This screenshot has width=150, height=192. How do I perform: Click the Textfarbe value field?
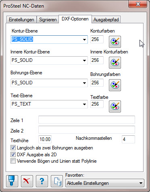(x=97, y=104)
